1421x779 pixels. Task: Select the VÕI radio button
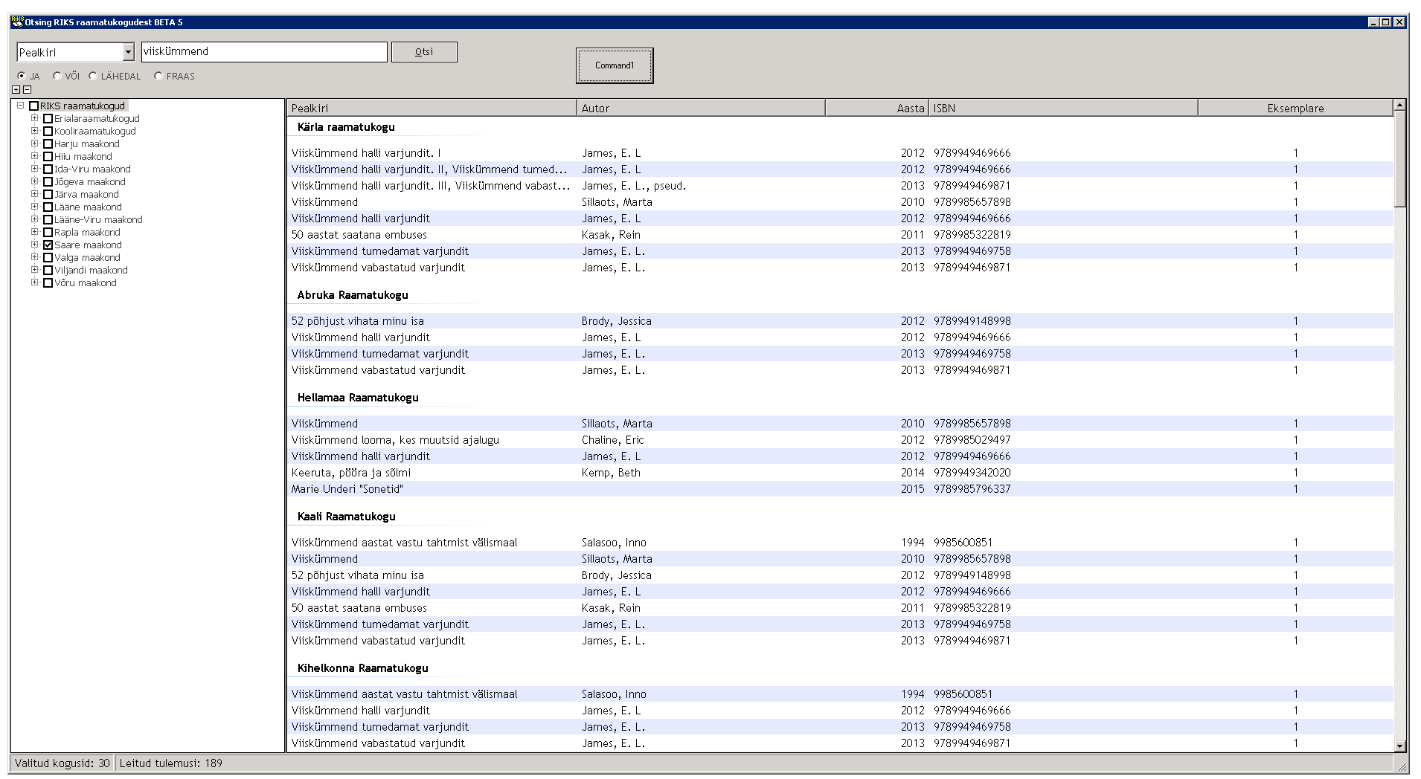click(57, 76)
